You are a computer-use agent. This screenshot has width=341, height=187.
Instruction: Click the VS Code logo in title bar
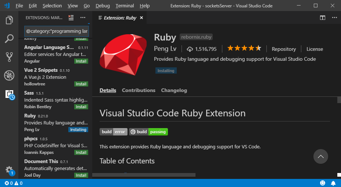point(7,6)
